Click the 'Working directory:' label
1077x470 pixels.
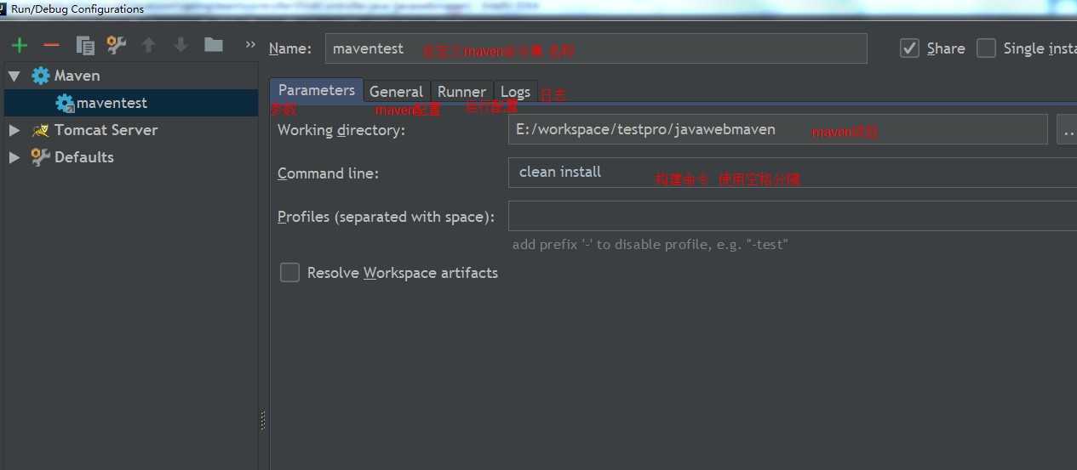click(341, 130)
